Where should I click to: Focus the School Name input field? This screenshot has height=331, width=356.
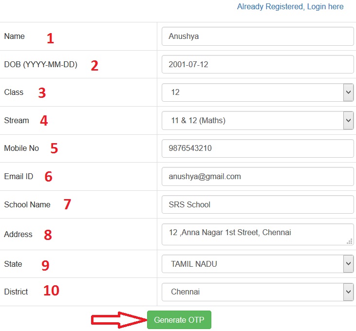click(x=257, y=204)
